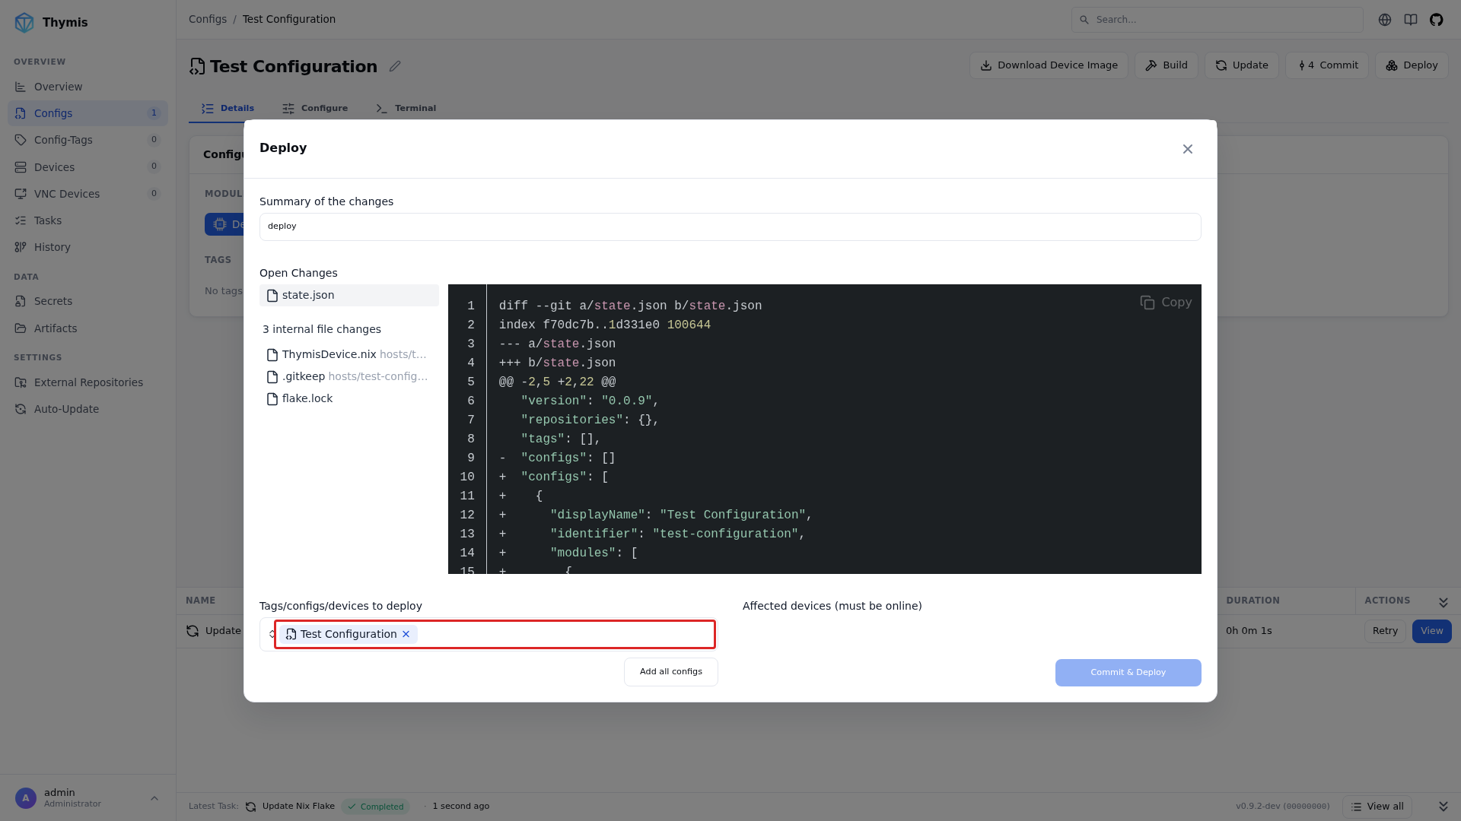Image resolution: width=1461 pixels, height=821 pixels.
Task: Go to Config-Tags in sidebar
Action: 88,140
